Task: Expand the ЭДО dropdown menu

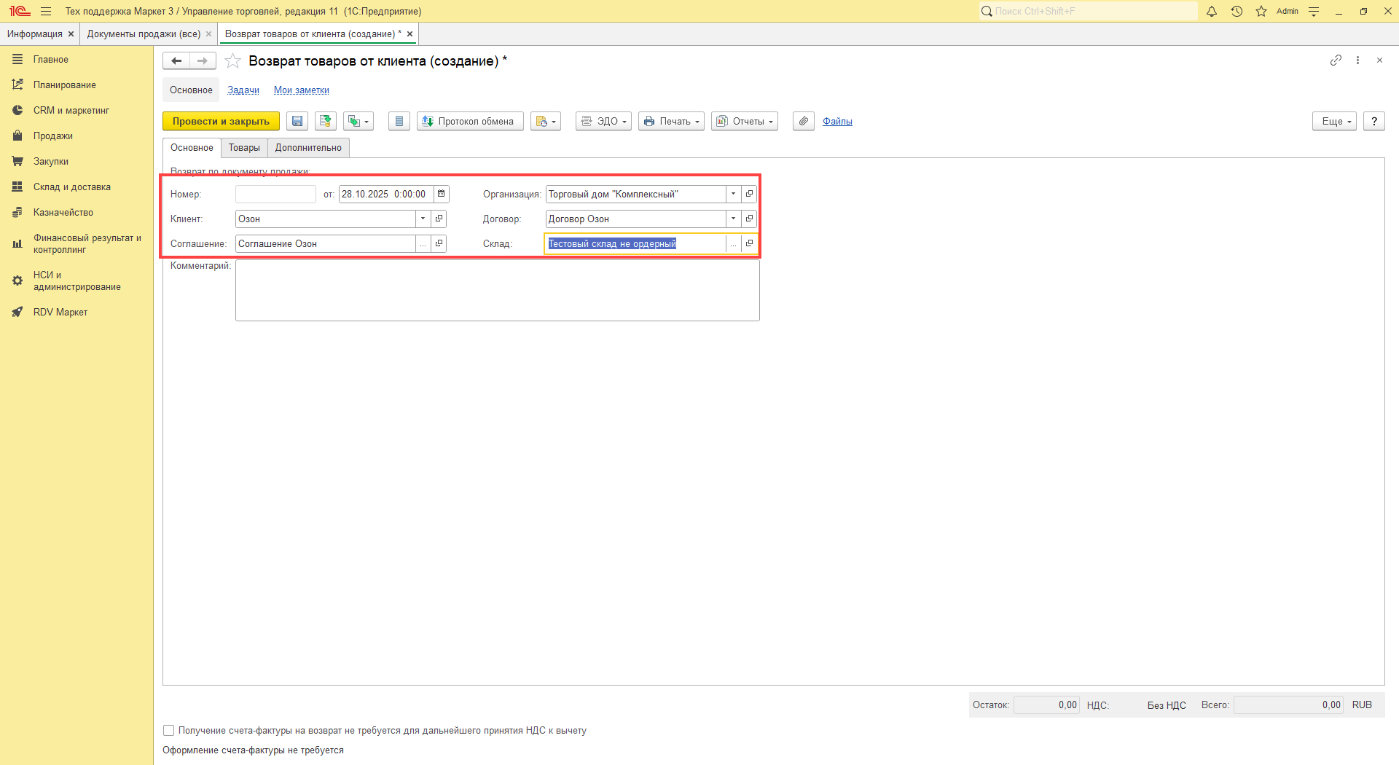Action: coord(603,121)
